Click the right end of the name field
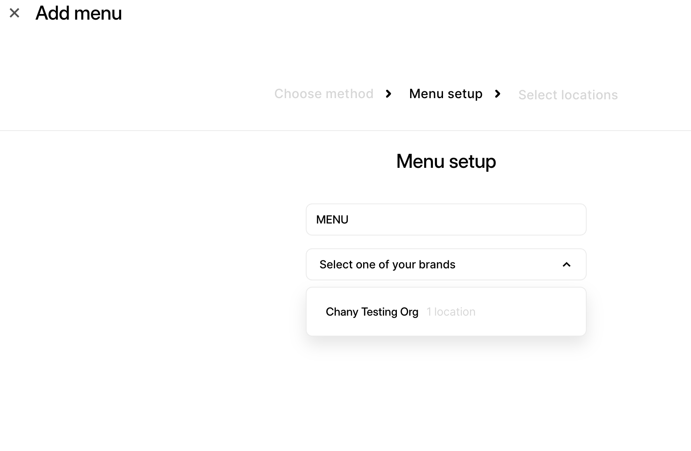 pyautogui.click(x=570, y=219)
